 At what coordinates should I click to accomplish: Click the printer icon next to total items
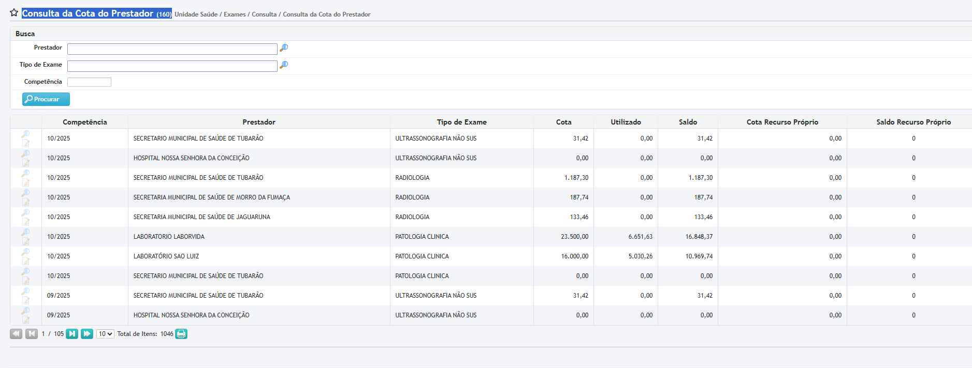(181, 334)
